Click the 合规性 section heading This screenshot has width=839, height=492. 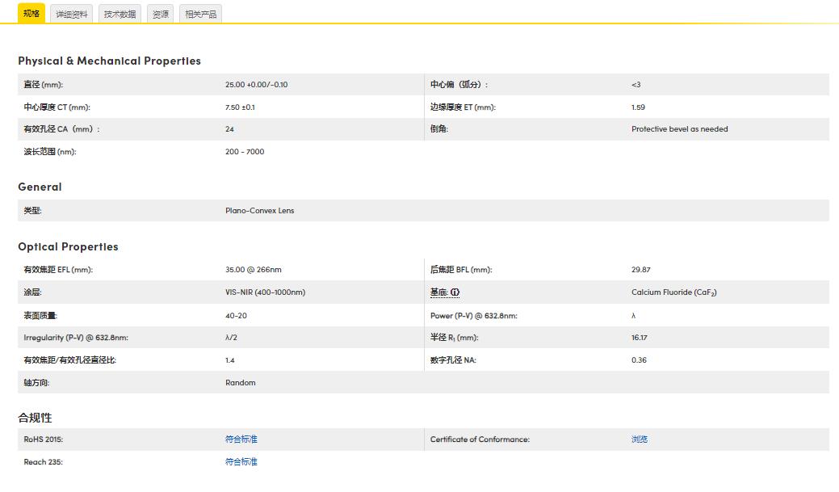(x=35, y=418)
